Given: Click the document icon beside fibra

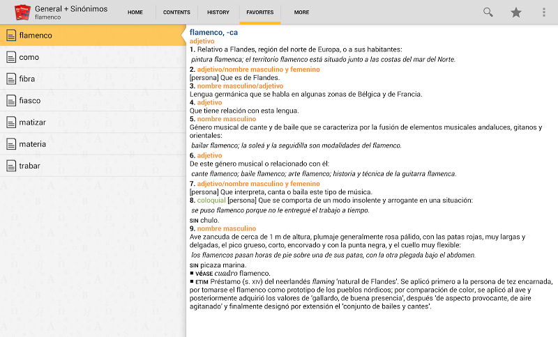Looking at the screenshot, I should coord(11,79).
